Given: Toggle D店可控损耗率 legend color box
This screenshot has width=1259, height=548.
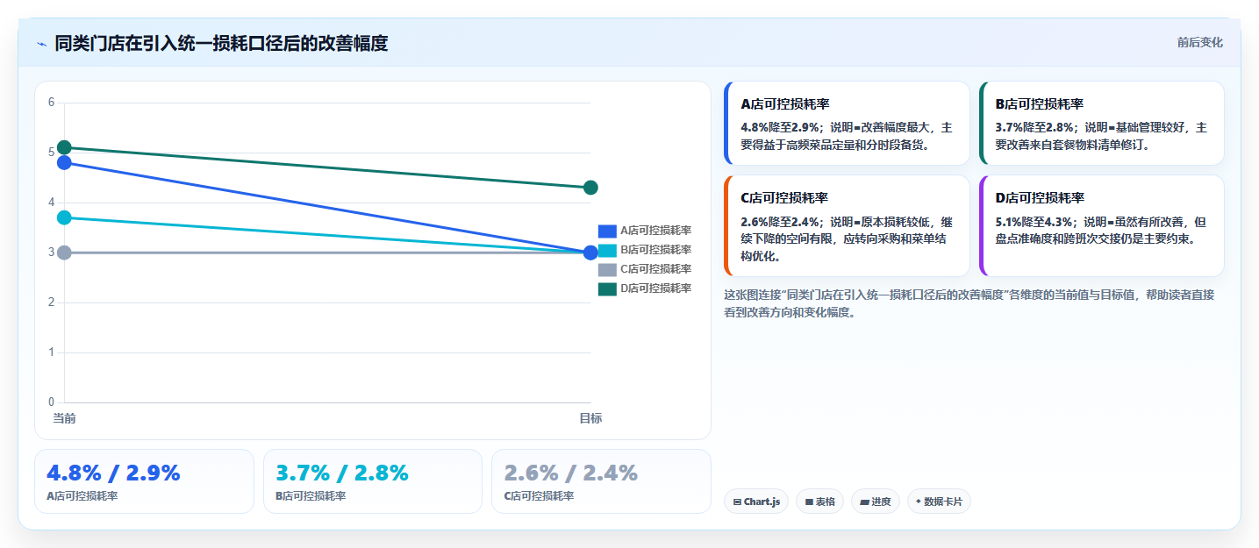Looking at the screenshot, I should point(607,288).
